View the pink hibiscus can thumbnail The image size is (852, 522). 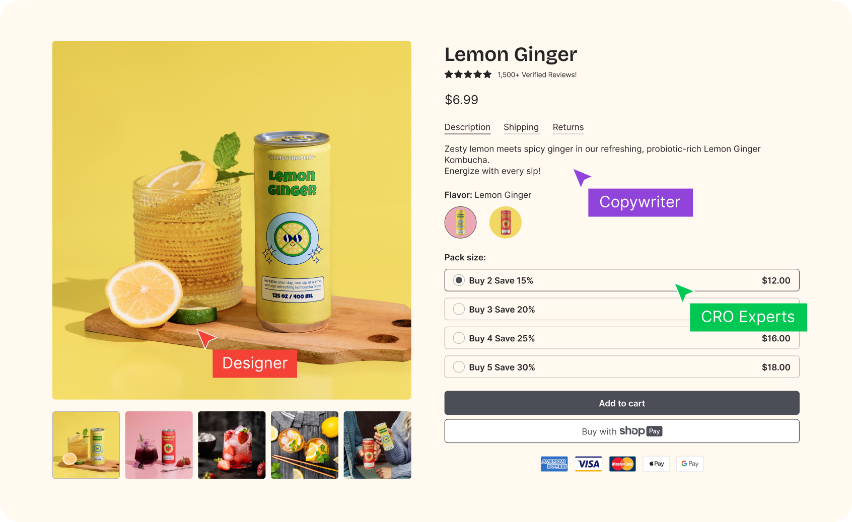(159, 445)
